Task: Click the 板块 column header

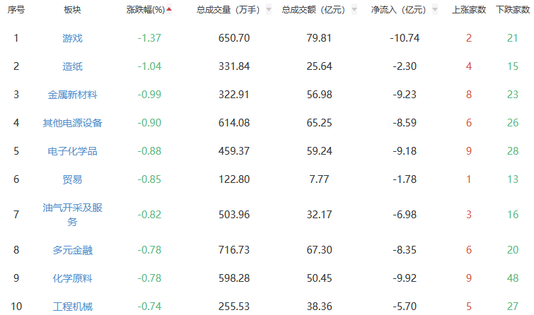Action: [x=72, y=11]
